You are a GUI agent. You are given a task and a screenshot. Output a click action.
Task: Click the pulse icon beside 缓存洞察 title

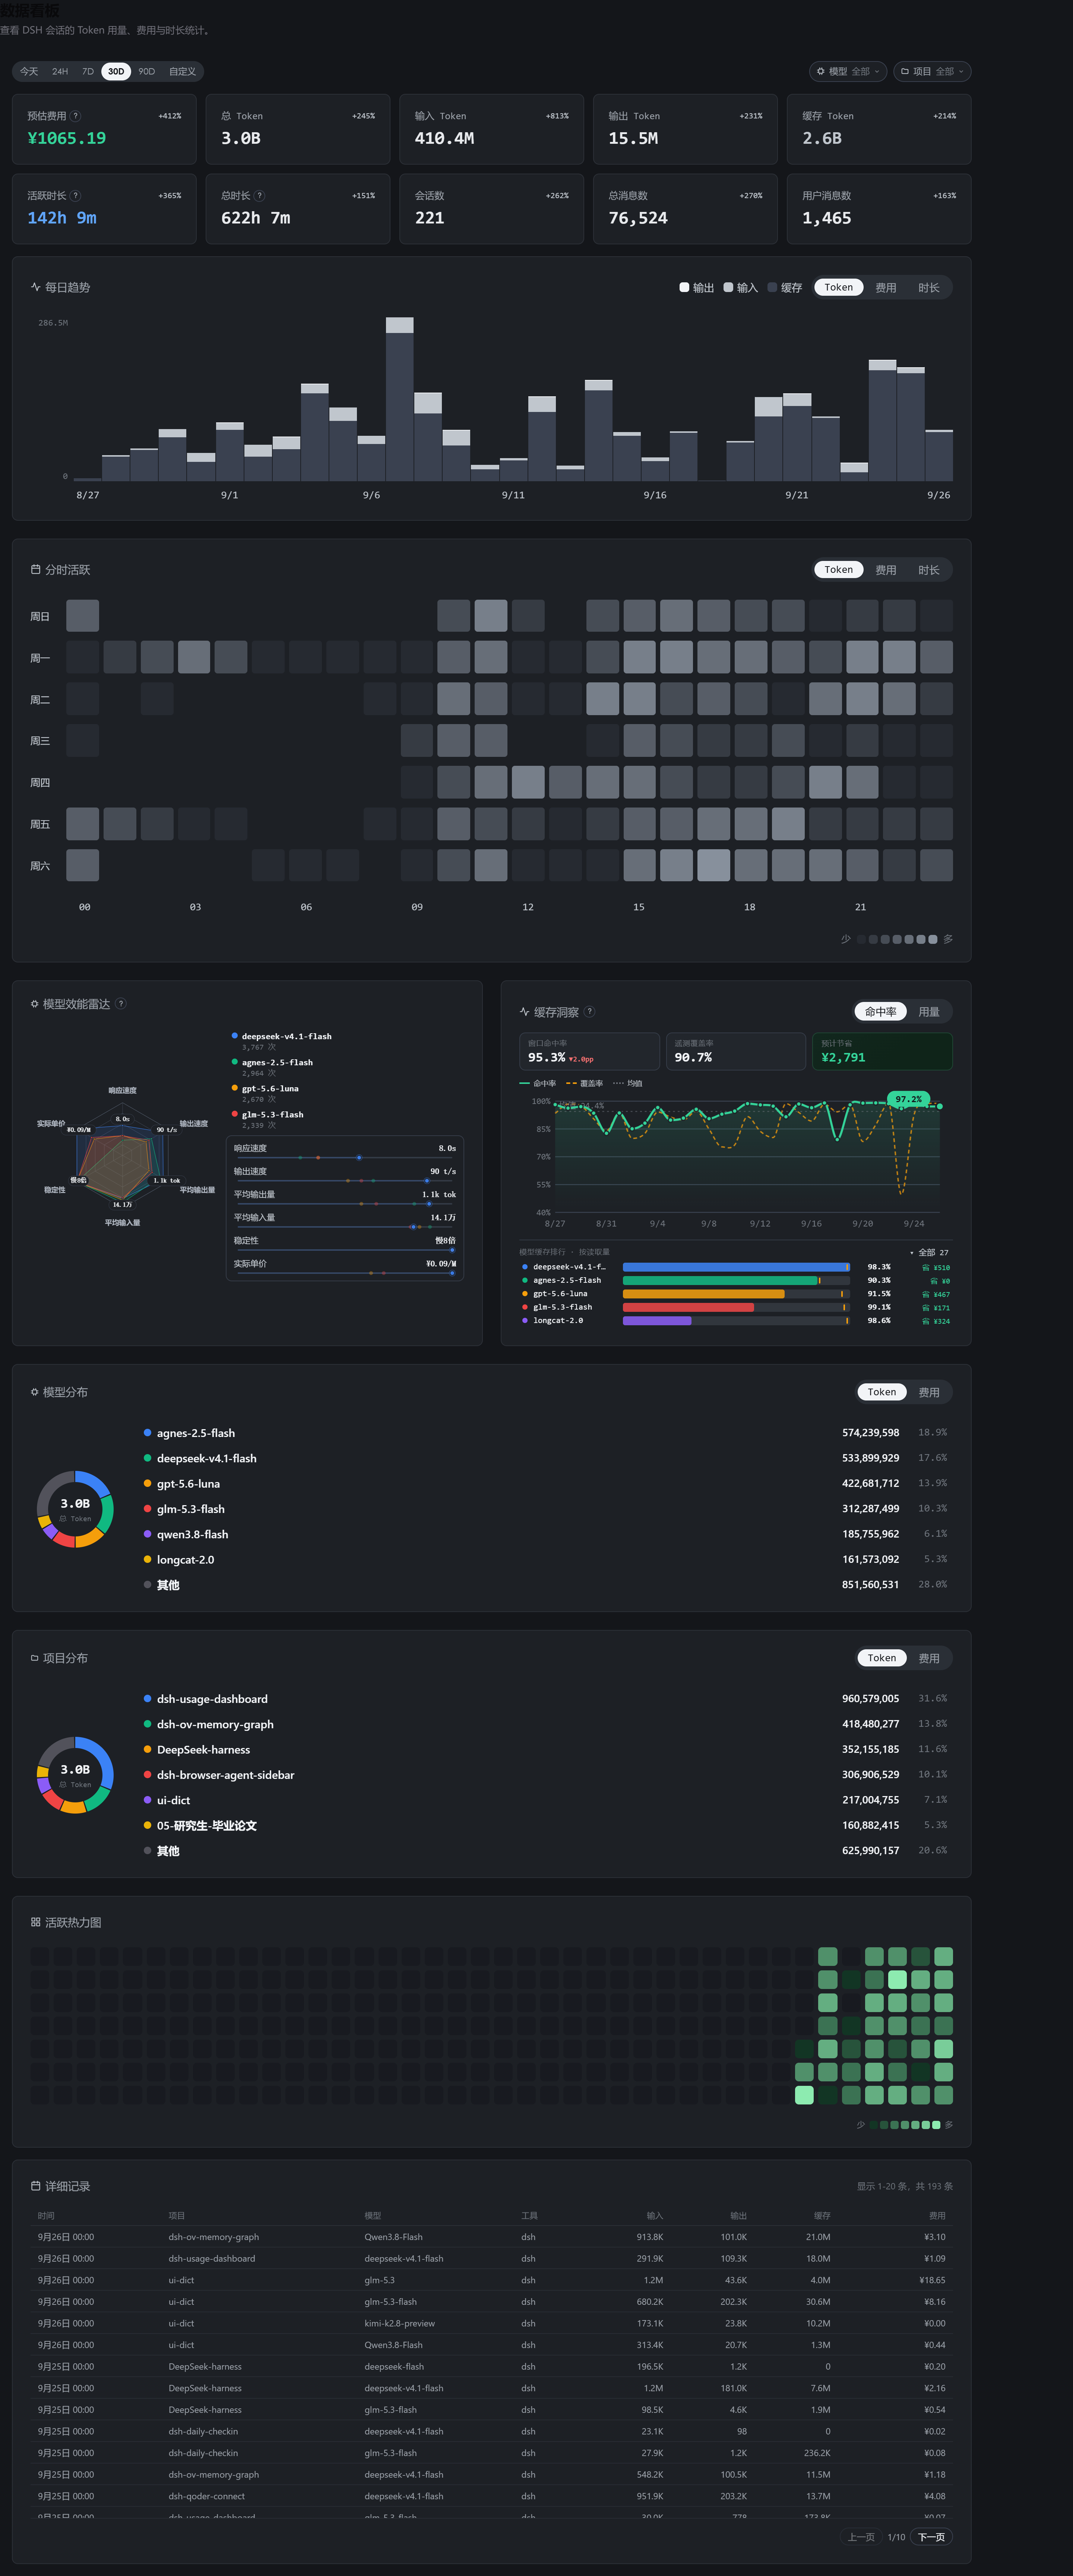click(525, 1012)
